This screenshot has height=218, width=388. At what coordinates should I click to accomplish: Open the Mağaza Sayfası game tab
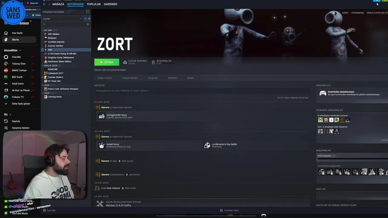[x=105, y=78]
